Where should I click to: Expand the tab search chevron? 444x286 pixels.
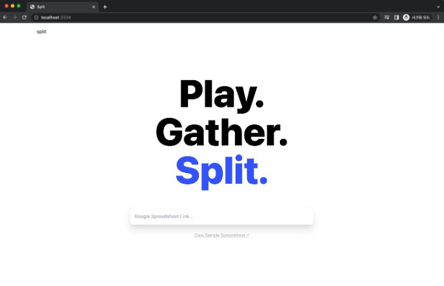click(x=438, y=7)
